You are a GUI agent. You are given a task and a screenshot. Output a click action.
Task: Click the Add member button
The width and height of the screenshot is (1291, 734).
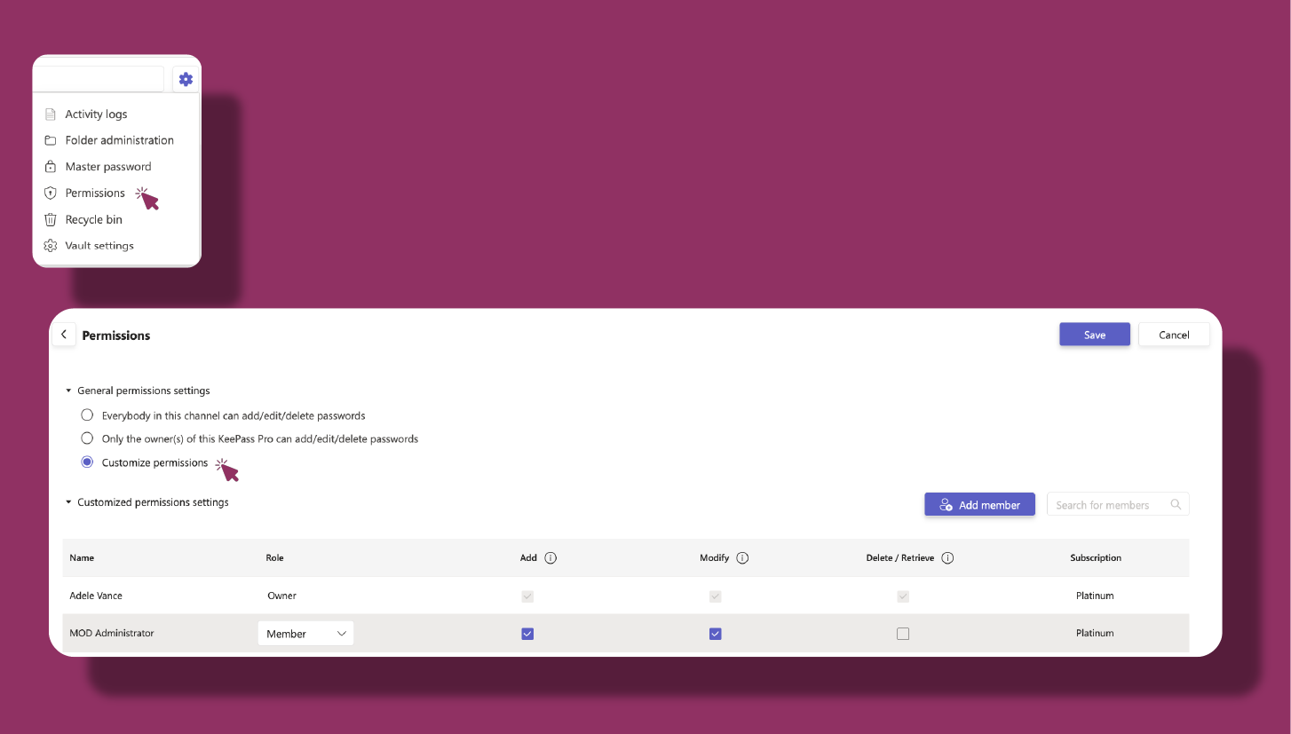[x=979, y=504]
